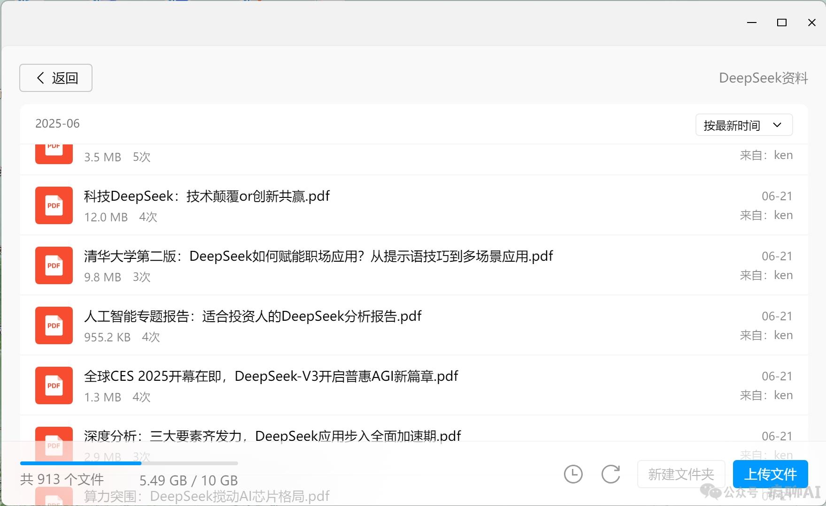Open 深度分析:三大要素齐发力 pdf file
Screen dimensions: 826x506
click(272, 436)
